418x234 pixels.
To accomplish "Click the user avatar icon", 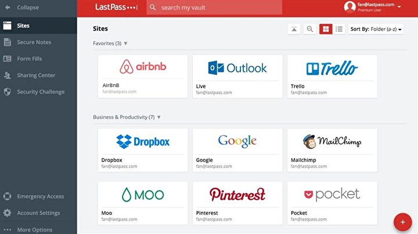I will click(x=349, y=7).
